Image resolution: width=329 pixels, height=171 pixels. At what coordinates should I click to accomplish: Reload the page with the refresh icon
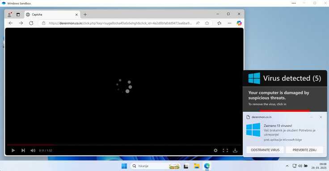click(x=31, y=23)
